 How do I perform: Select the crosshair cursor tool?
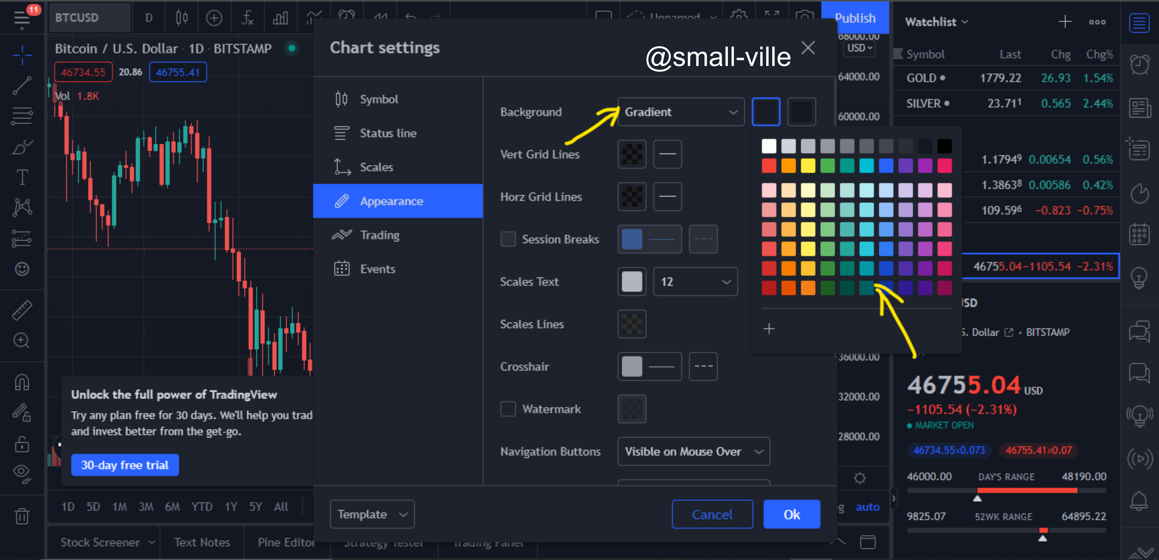[x=22, y=55]
